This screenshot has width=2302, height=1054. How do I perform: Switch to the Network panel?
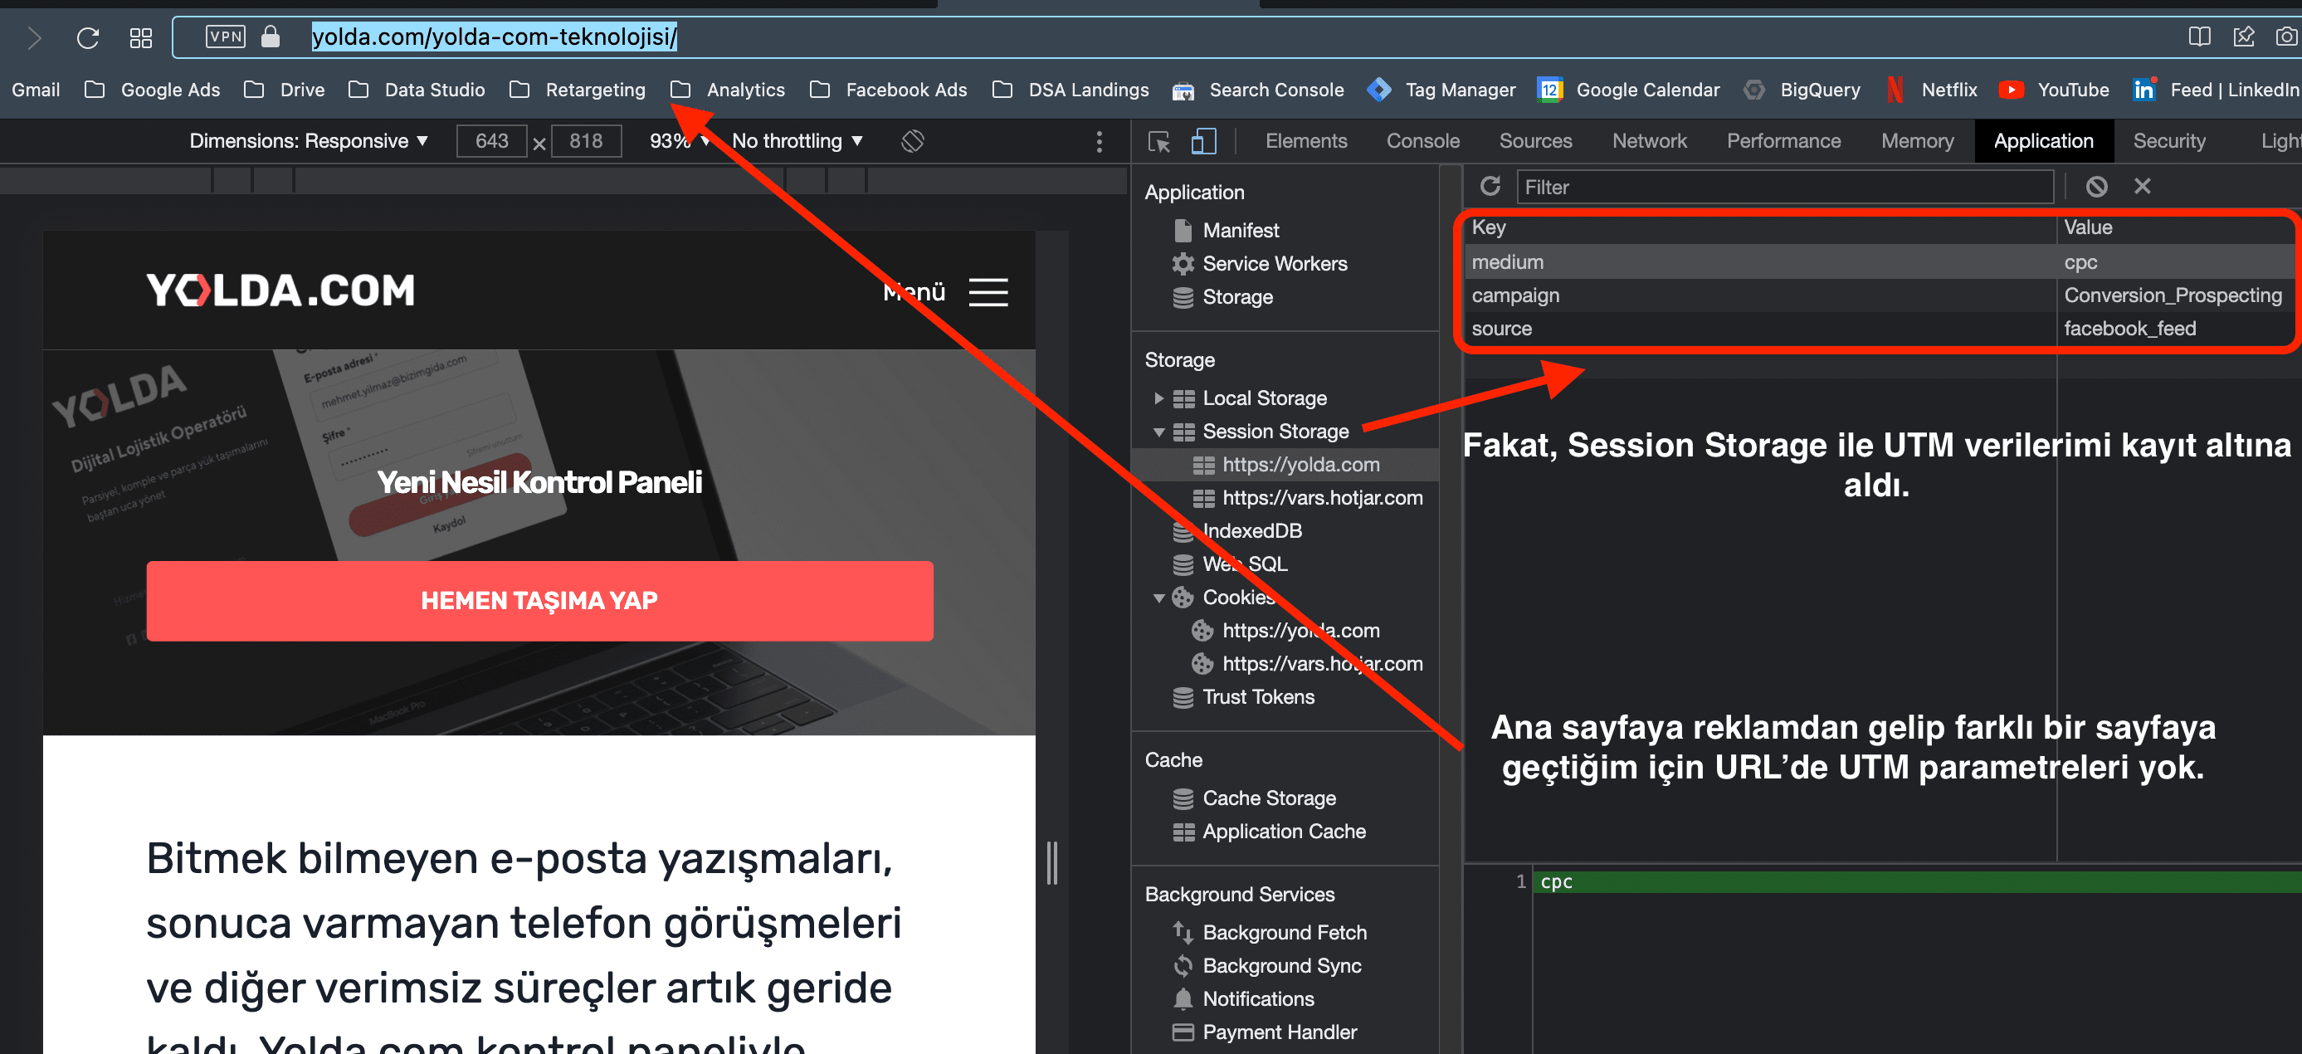(1649, 140)
